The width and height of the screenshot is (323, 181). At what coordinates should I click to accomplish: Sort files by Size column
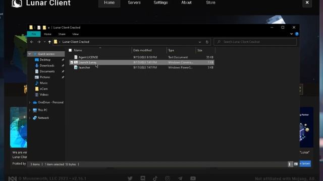click(x=200, y=50)
